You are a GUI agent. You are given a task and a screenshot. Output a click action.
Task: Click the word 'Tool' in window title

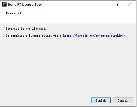[38, 5]
